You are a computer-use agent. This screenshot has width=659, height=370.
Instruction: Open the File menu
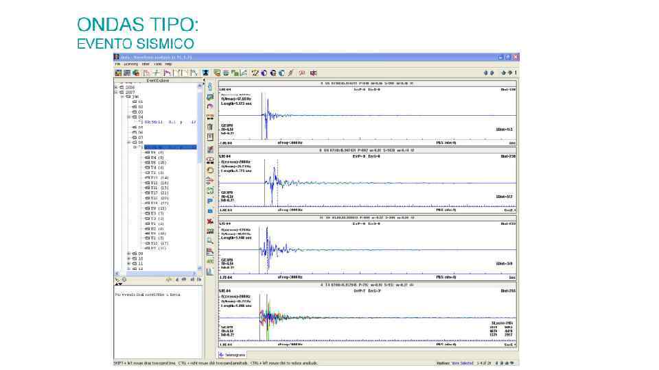click(x=117, y=64)
